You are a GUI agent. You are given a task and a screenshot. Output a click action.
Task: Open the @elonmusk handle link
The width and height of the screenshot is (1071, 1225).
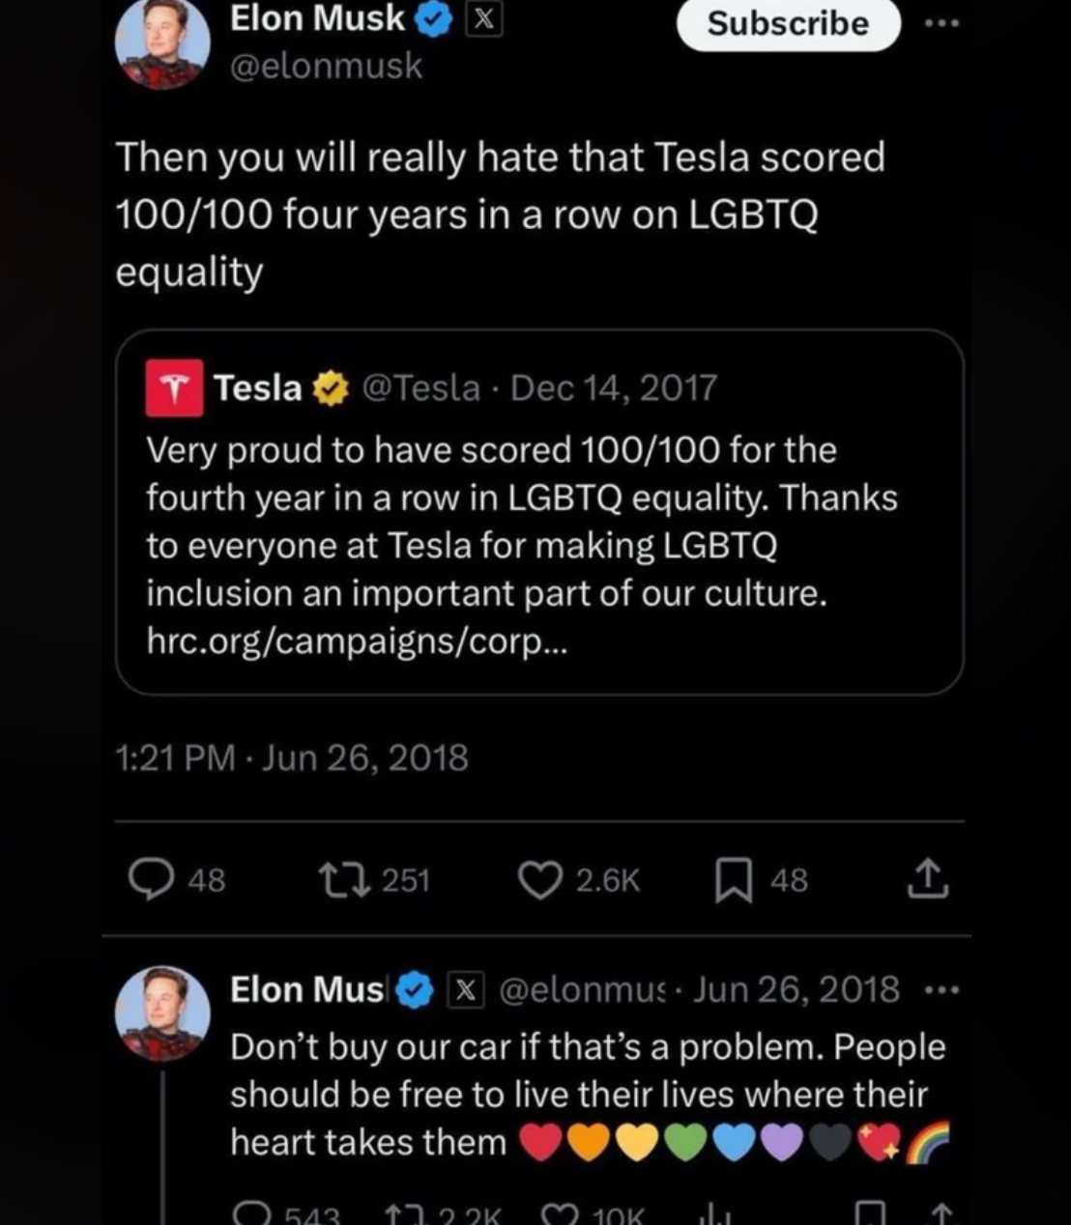pyautogui.click(x=326, y=67)
